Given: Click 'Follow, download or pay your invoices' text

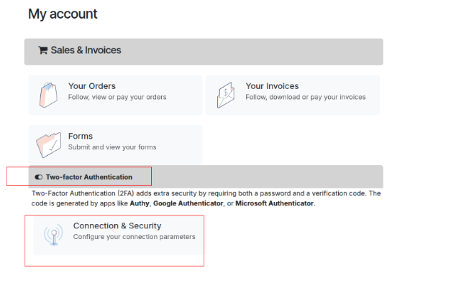Looking at the screenshot, I should tap(306, 97).
